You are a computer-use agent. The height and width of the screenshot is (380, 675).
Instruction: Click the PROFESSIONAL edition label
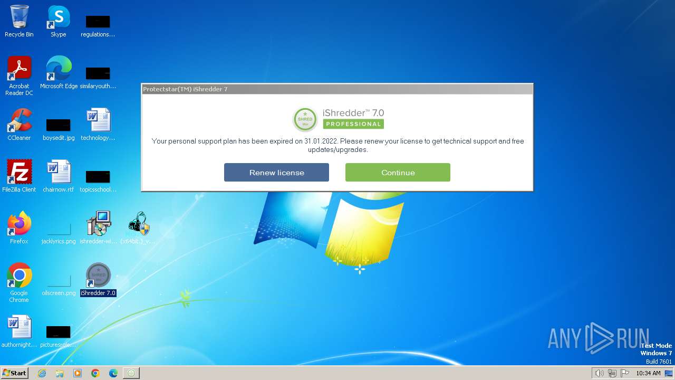[x=353, y=124]
